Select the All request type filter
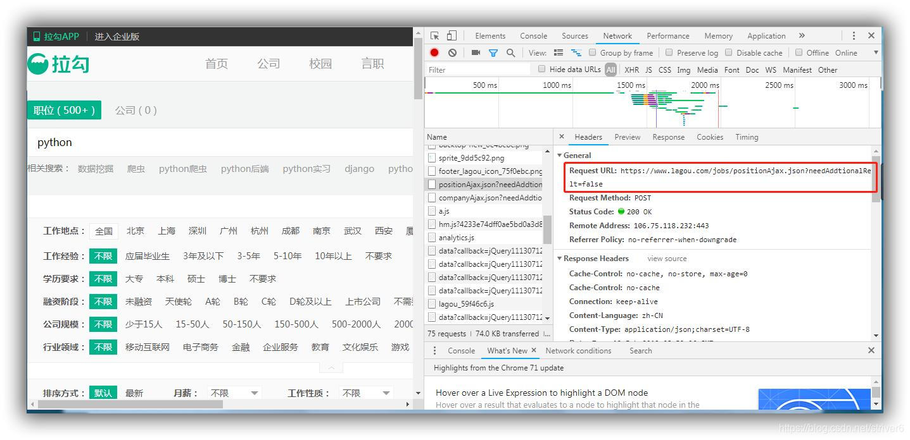 (610, 70)
